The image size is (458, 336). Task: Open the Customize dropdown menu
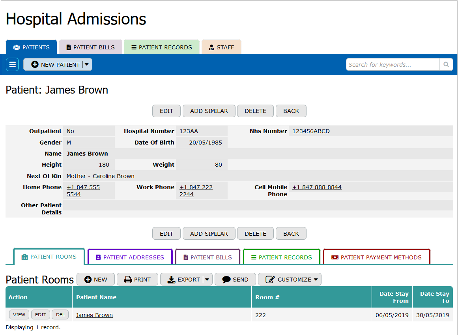(290, 280)
